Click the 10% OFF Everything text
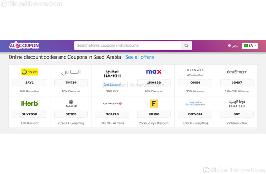This screenshot has height=174, width=266. tap(195, 123)
